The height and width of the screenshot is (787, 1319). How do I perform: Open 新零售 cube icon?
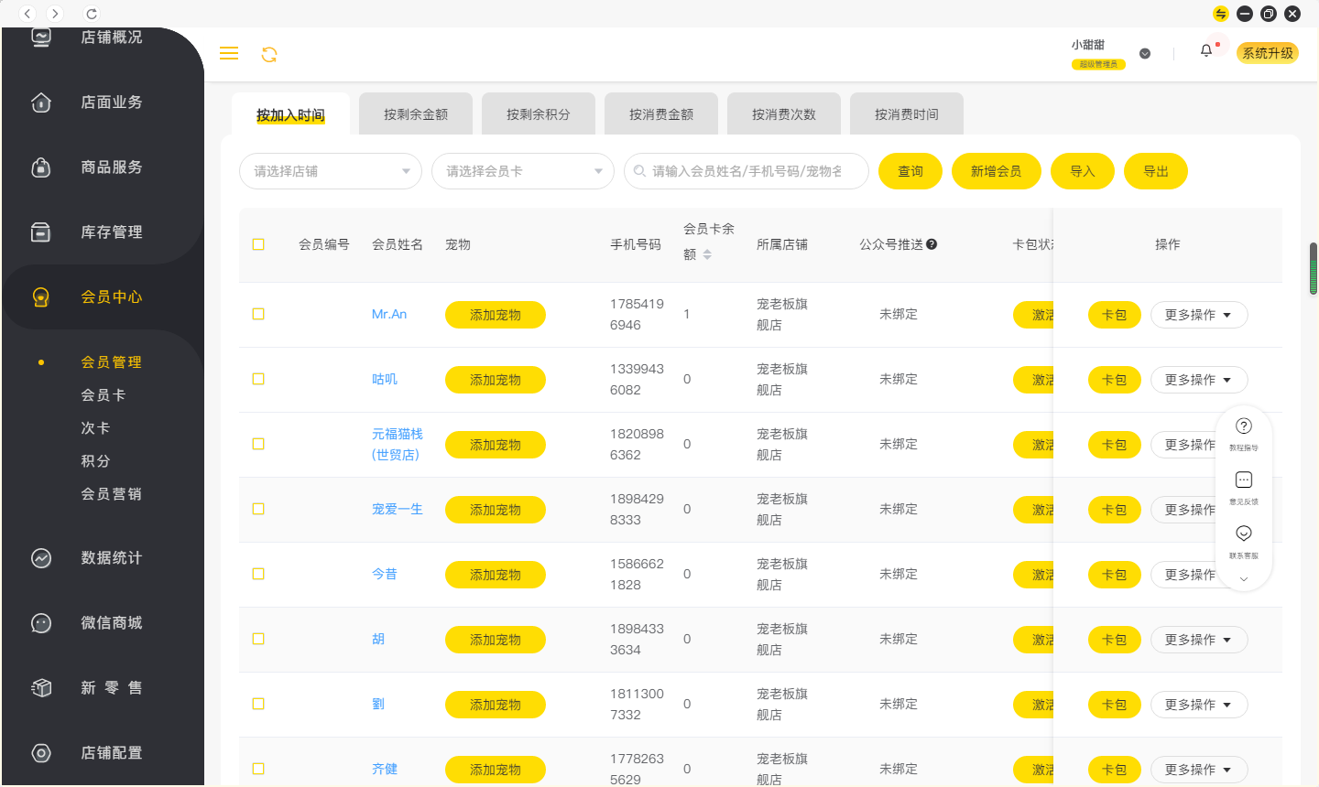41,688
